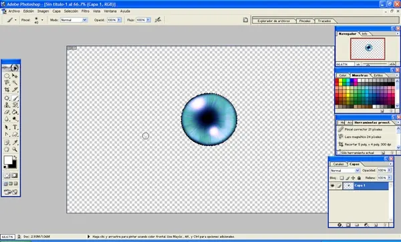
Task: Select the Paint Bucket tool
Action: point(15,112)
